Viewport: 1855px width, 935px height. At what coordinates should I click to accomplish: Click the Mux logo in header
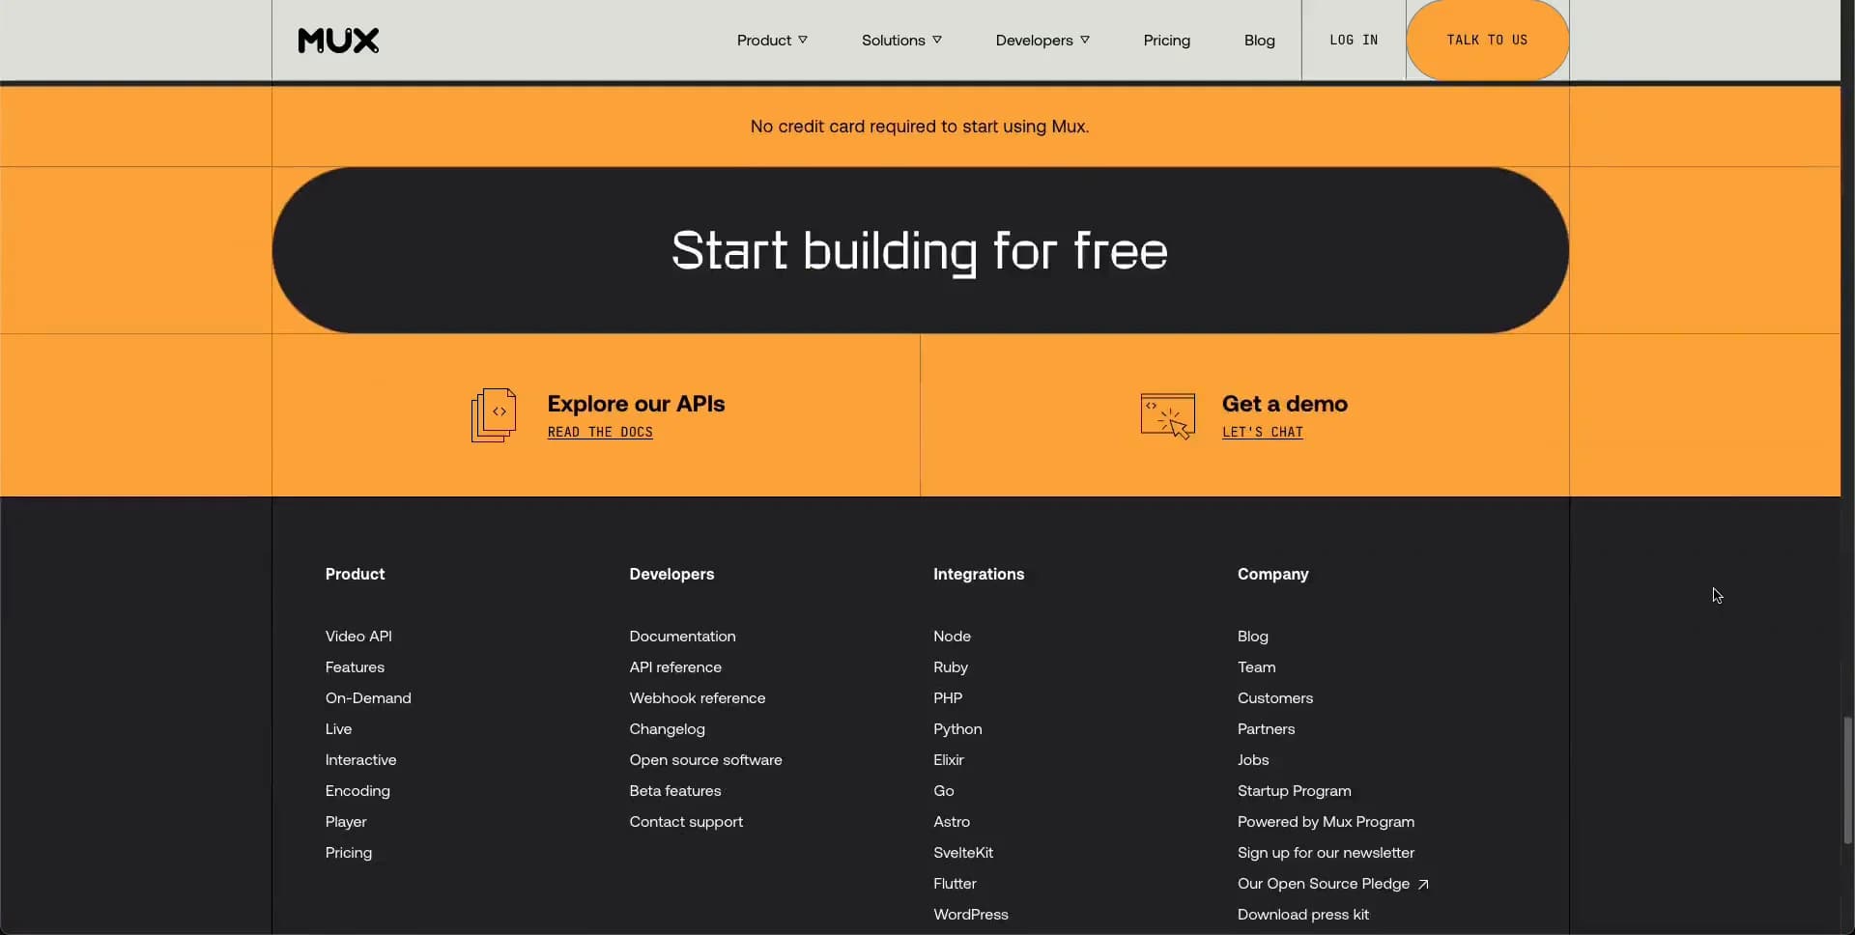tap(338, 41)
